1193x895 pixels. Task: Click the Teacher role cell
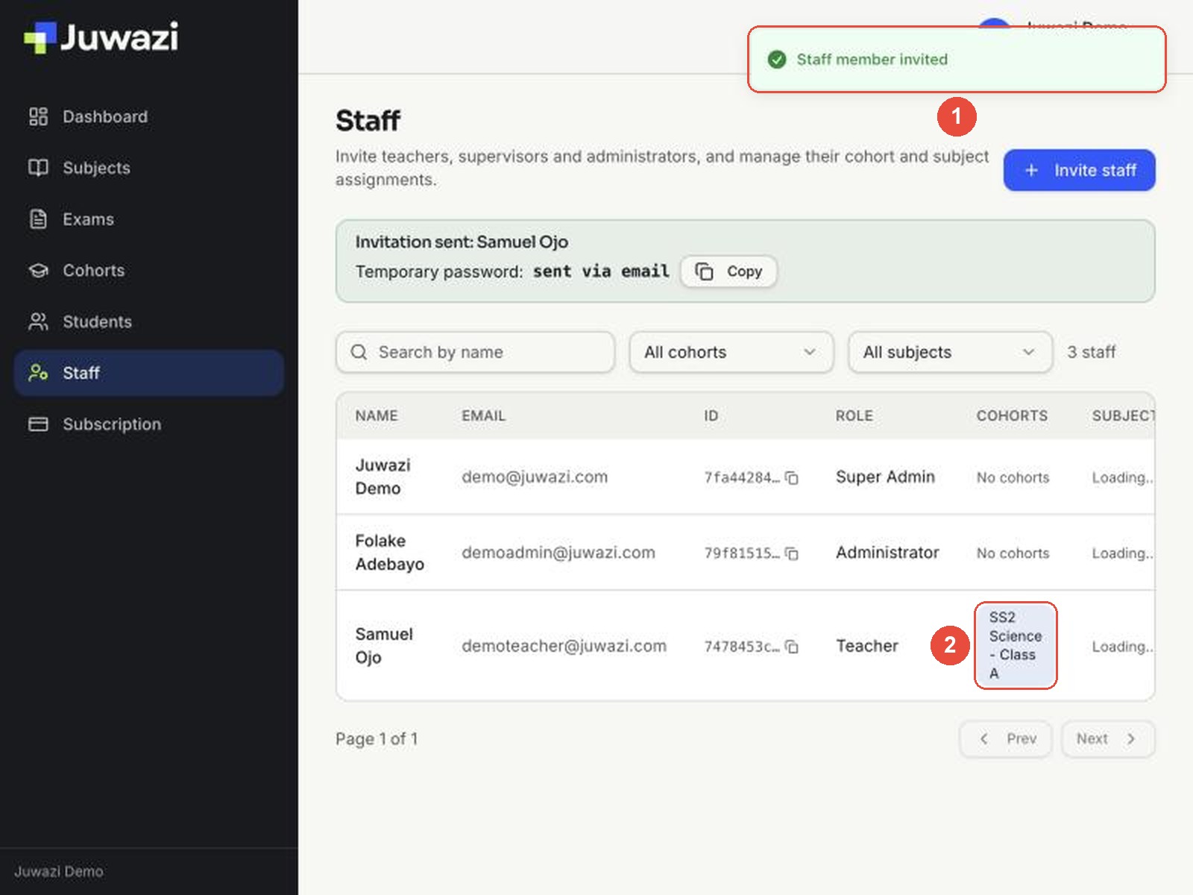click(867, 646)
